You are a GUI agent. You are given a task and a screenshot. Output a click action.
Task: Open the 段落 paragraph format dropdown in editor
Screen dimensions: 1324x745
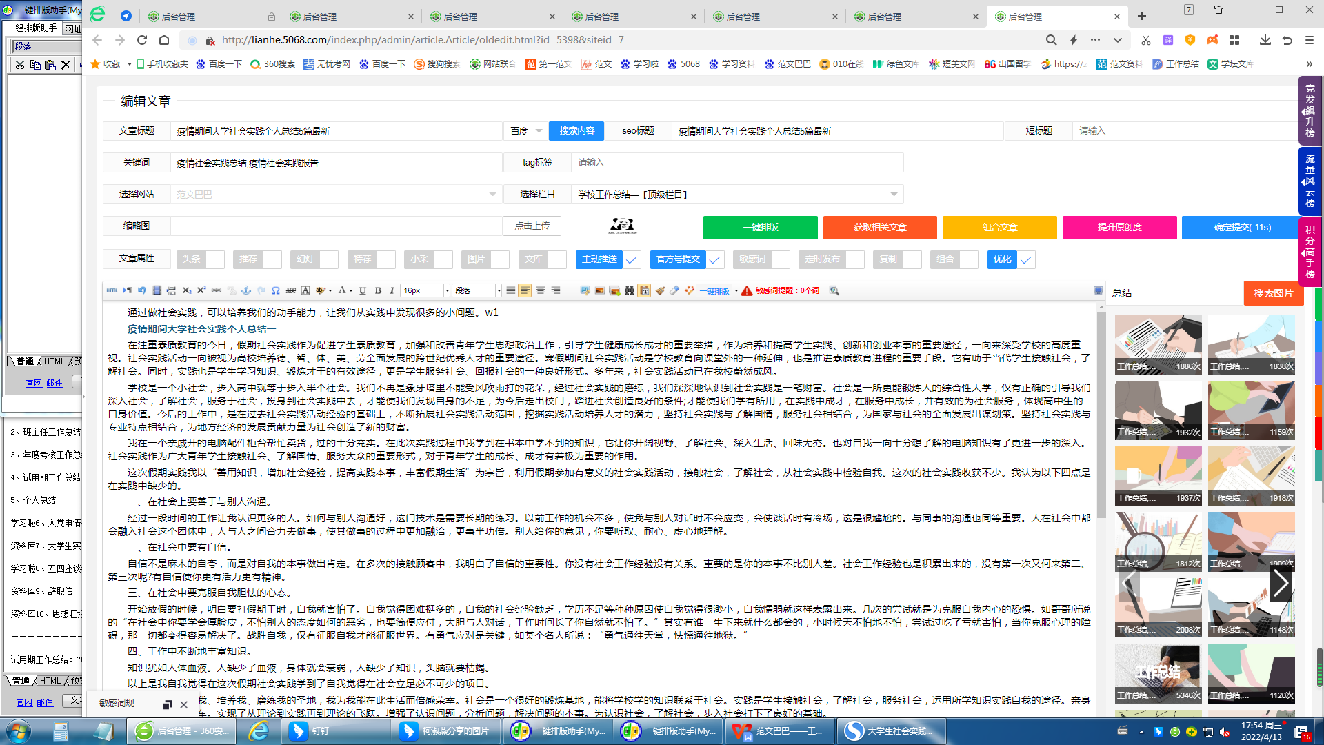[477, 290]
